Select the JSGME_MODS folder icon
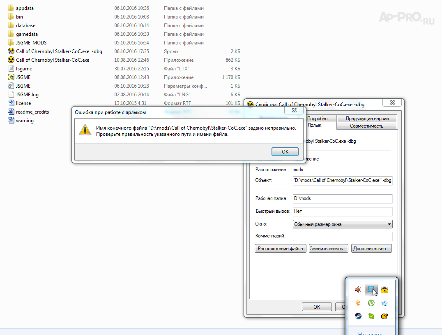 [x=11, y=42]
